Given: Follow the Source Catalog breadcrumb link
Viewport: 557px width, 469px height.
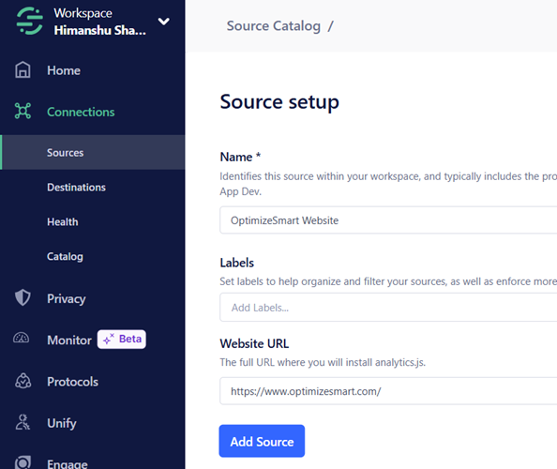Looking at the screenshot, I should pos(274,26).
